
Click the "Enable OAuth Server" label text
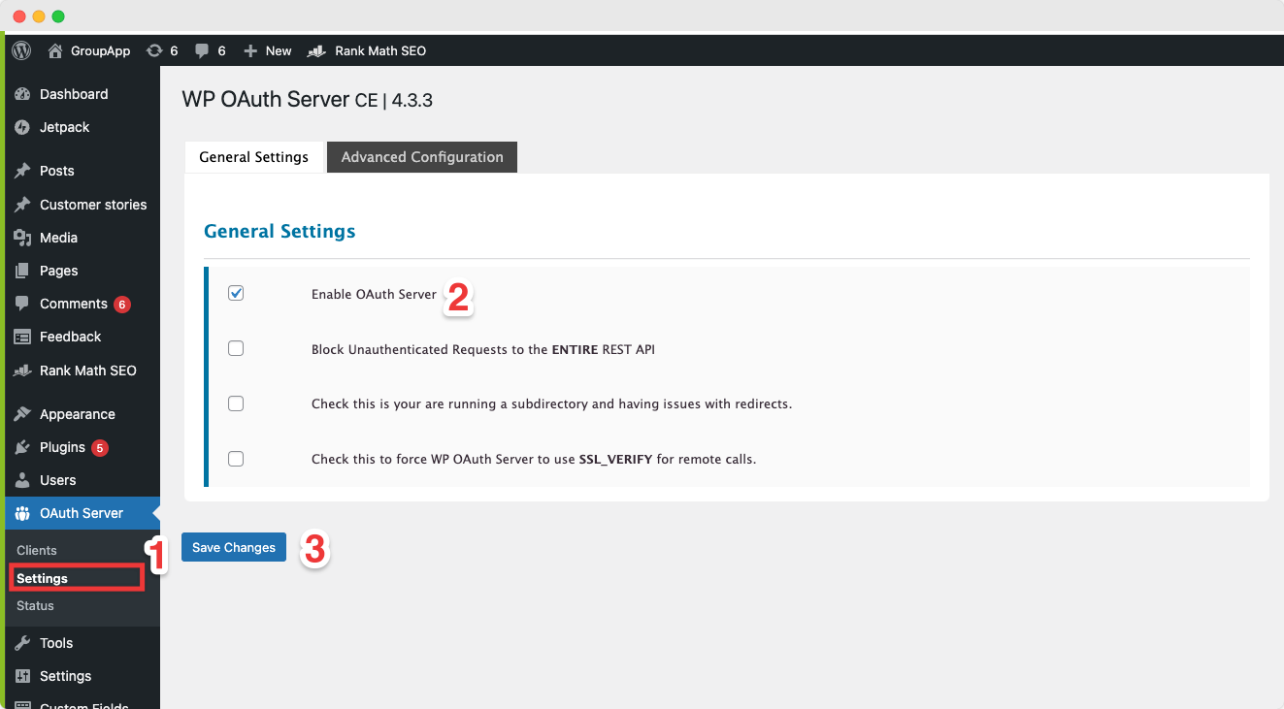tap(374, 294)
